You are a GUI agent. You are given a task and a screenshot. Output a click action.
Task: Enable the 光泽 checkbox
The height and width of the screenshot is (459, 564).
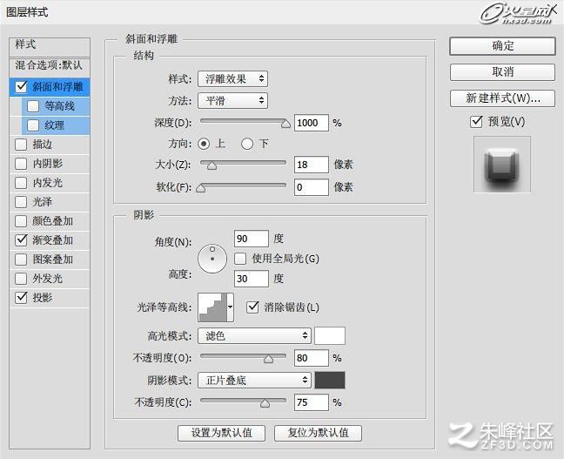click(21, 201)
